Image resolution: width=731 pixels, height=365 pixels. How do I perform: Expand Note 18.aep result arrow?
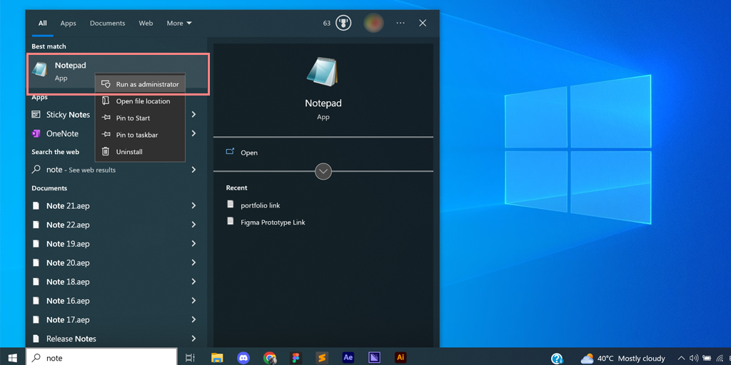coord(194,282)
